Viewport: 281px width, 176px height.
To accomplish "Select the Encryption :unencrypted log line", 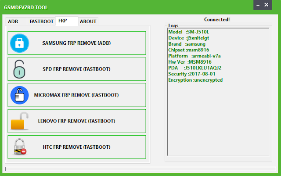I will [195, 80].
